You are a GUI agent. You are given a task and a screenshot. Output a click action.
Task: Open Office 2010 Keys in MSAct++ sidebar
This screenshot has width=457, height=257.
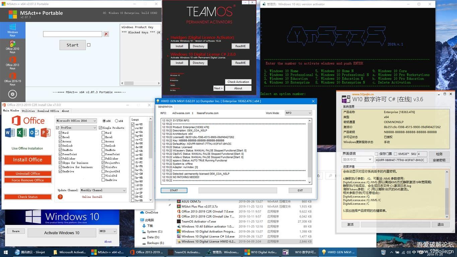pos(12,47)
